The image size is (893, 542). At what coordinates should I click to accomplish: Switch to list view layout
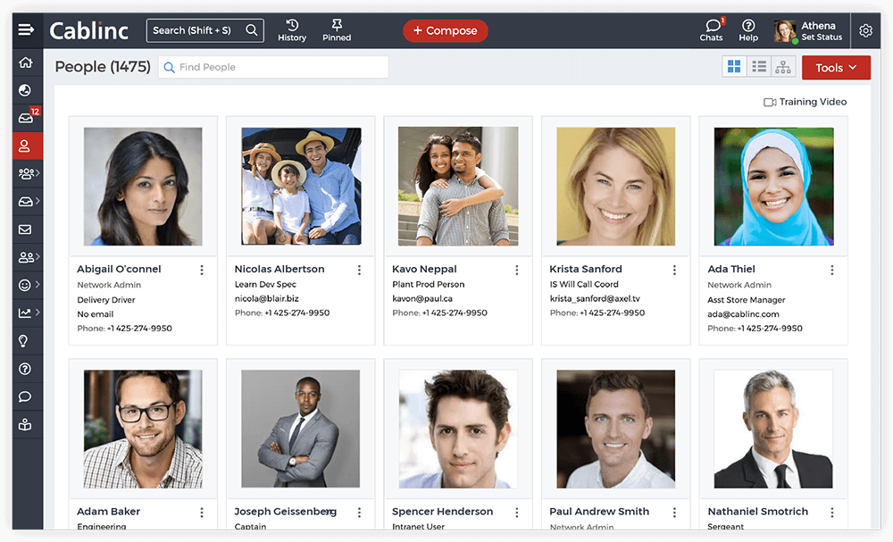[759, 67]
